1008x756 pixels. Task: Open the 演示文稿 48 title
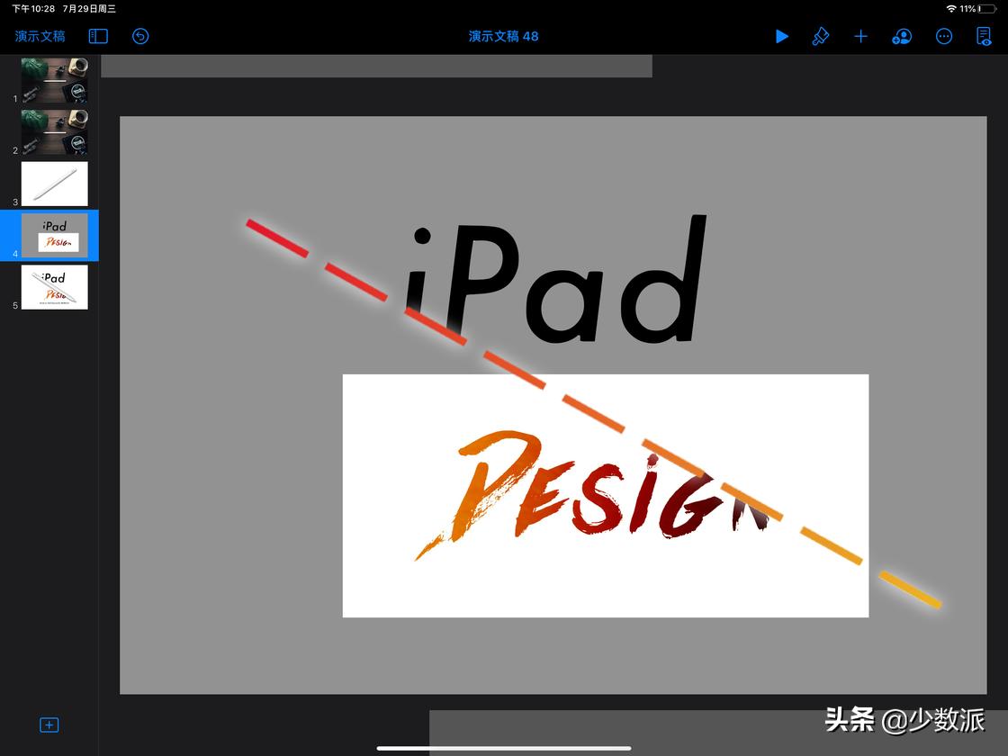pyautogui.click(x=504, y=36)
